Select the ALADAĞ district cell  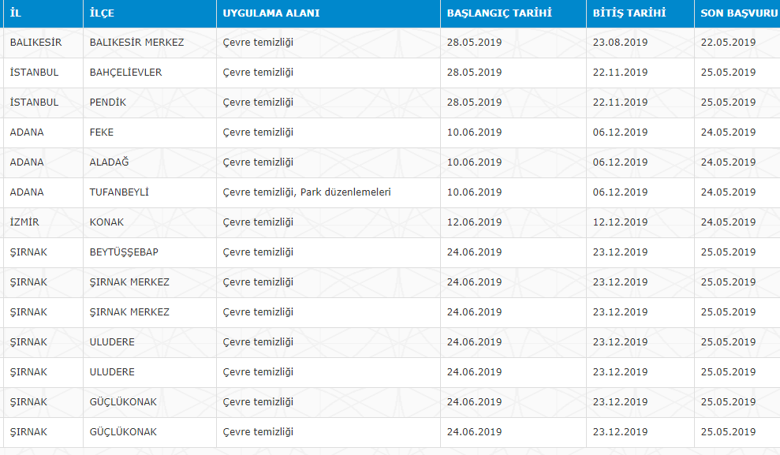pyautogui.click(x=109, y=162)
